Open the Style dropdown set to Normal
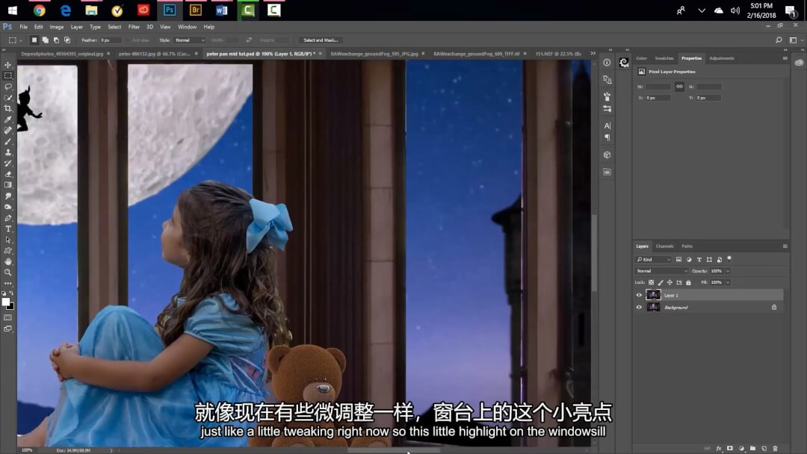 (189, 40)
